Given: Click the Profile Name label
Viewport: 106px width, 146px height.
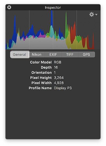Looking at the screenshot, I should coord(40,88).
